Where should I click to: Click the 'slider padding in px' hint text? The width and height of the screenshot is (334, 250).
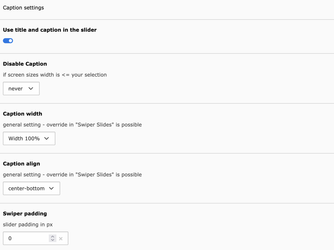point(28,224)
